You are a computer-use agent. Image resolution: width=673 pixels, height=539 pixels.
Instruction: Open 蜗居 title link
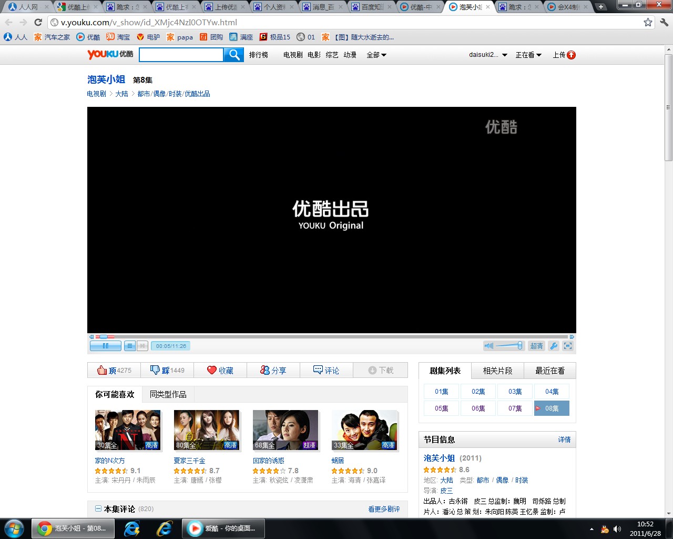(338, 461)
